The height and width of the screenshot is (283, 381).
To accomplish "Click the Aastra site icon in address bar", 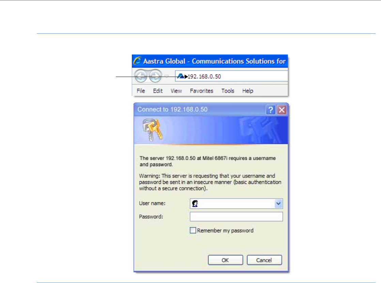I will click(180, 76).
